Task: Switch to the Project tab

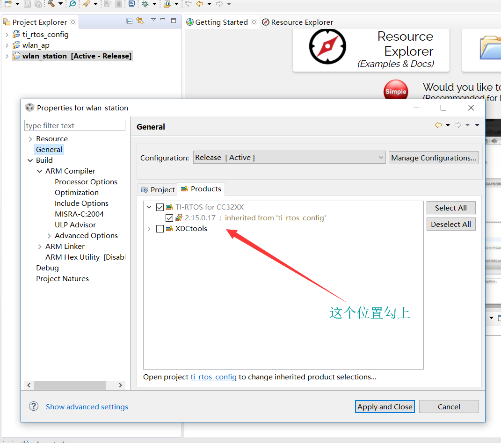Action: [x=158, y=189]
